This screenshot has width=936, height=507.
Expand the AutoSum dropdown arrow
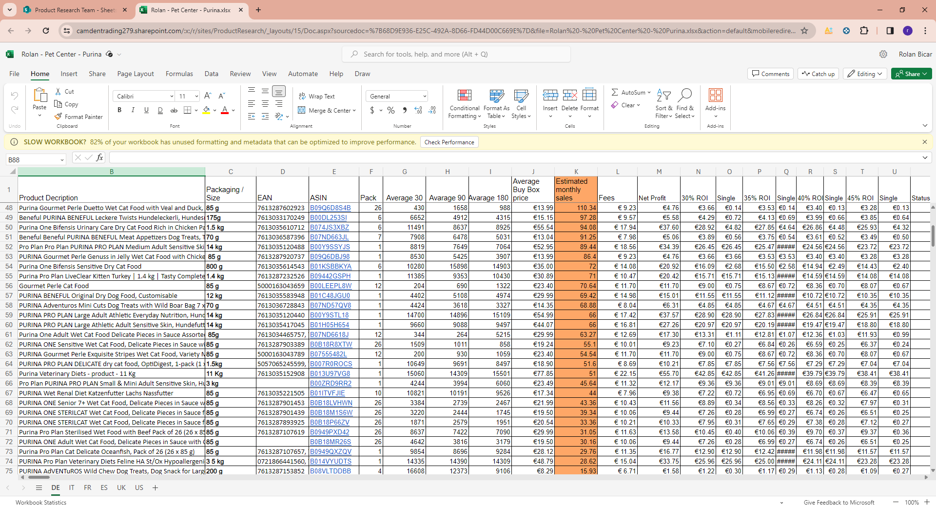point(649,92)
